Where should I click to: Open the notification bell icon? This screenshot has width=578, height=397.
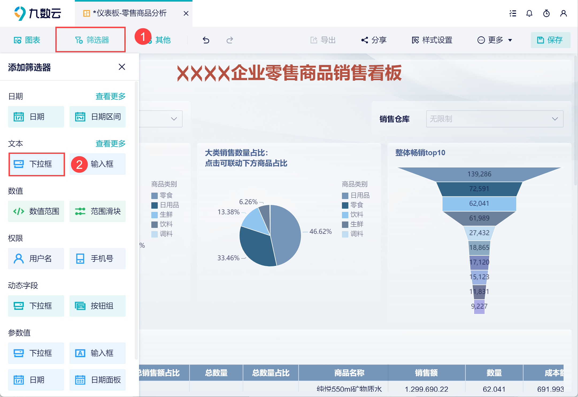tap(529, 13)
